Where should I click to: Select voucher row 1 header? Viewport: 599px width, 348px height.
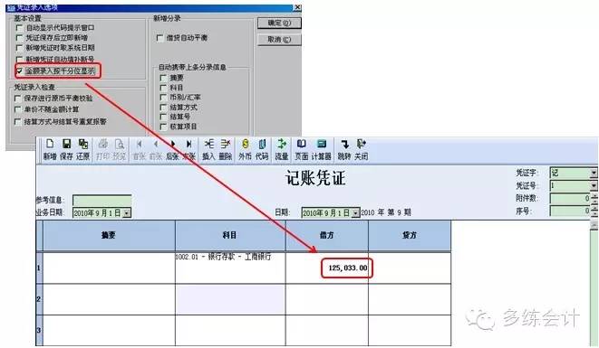[x=39, y=268]
